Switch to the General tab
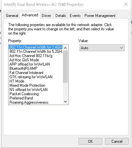This screenshot has width=132, height=148. pyautogui.click(x=12, y=16)
